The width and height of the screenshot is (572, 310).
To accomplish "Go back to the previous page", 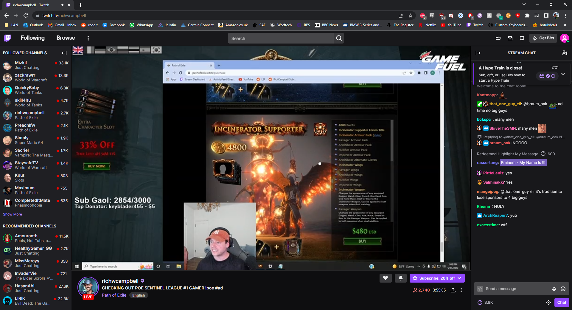I will [7, 15].
